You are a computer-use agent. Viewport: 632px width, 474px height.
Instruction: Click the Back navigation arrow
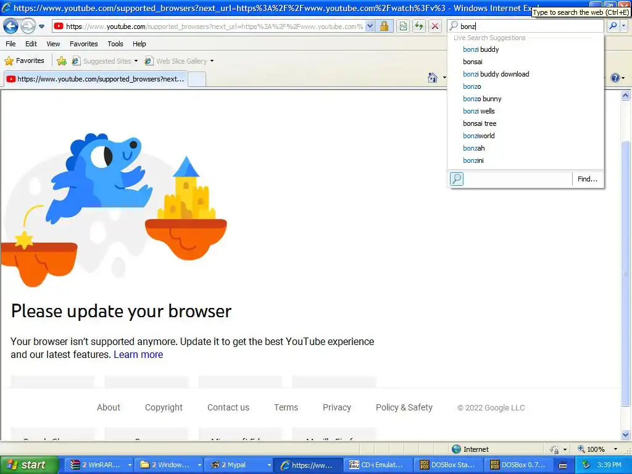[x=10, y=27]
